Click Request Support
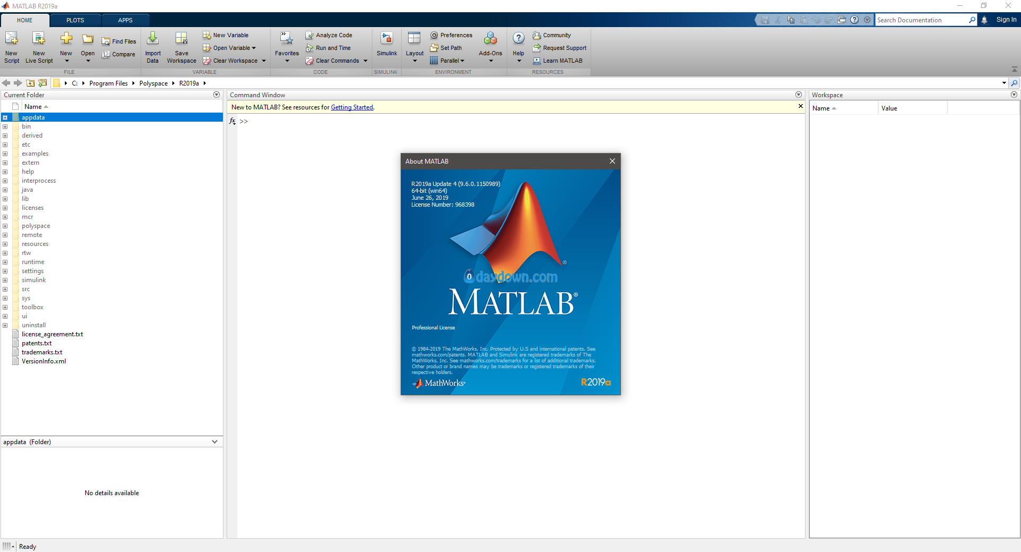Viewport: 1021px width, 552px height. pyautogui.click(x=560, y=48)
